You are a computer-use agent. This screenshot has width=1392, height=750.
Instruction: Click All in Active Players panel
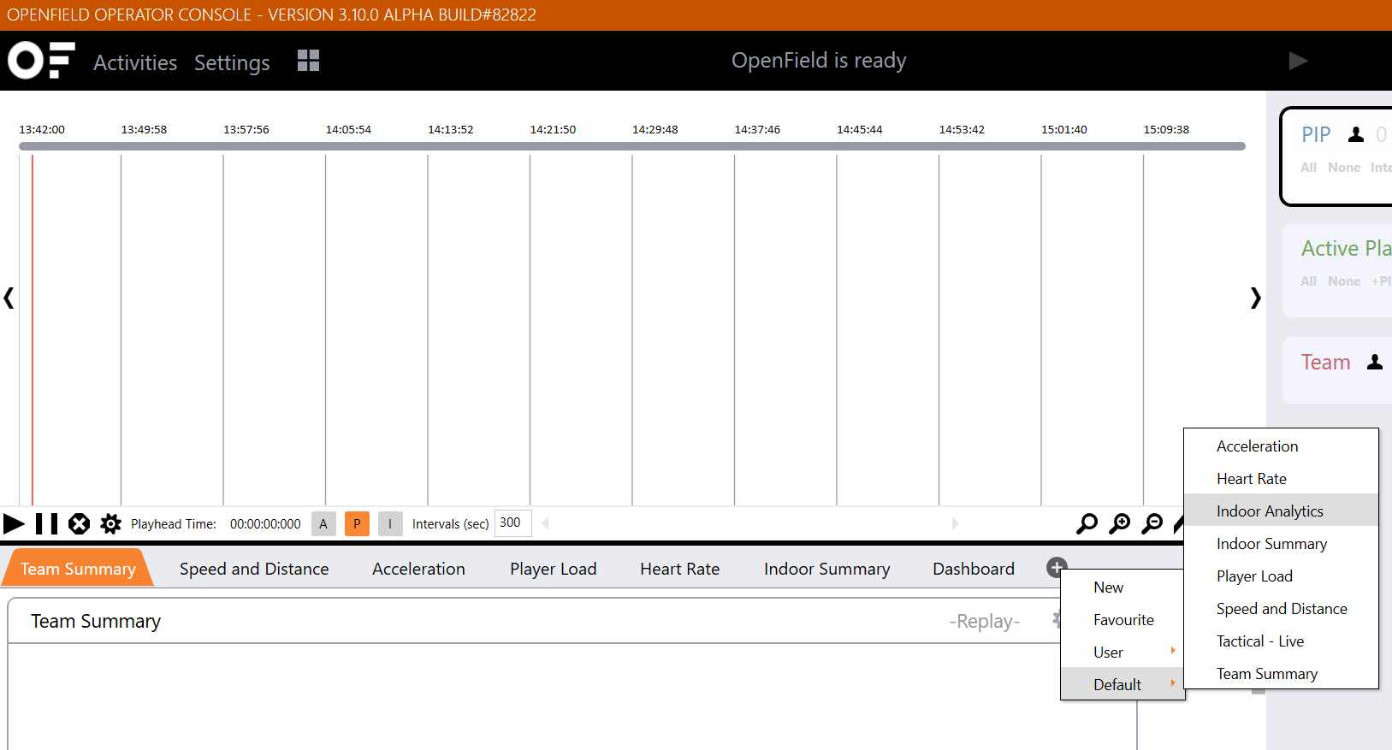[x=1308, y=281]
